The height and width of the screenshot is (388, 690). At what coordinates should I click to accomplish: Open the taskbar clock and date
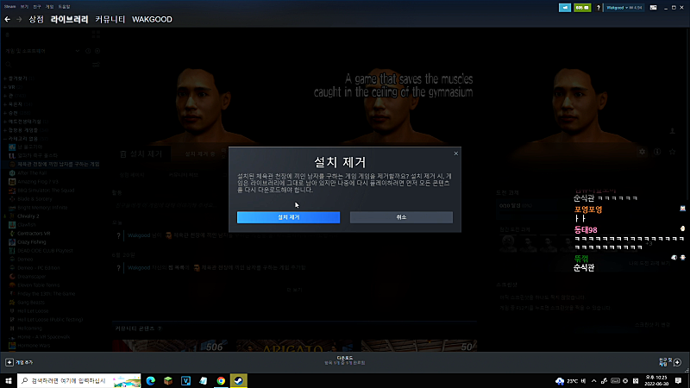tap(656, 380)
